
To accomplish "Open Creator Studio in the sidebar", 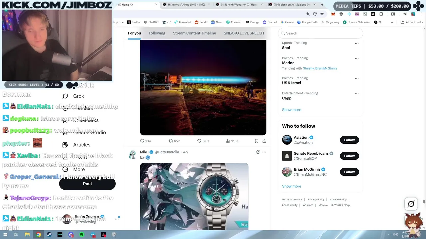I will [85, 132].
